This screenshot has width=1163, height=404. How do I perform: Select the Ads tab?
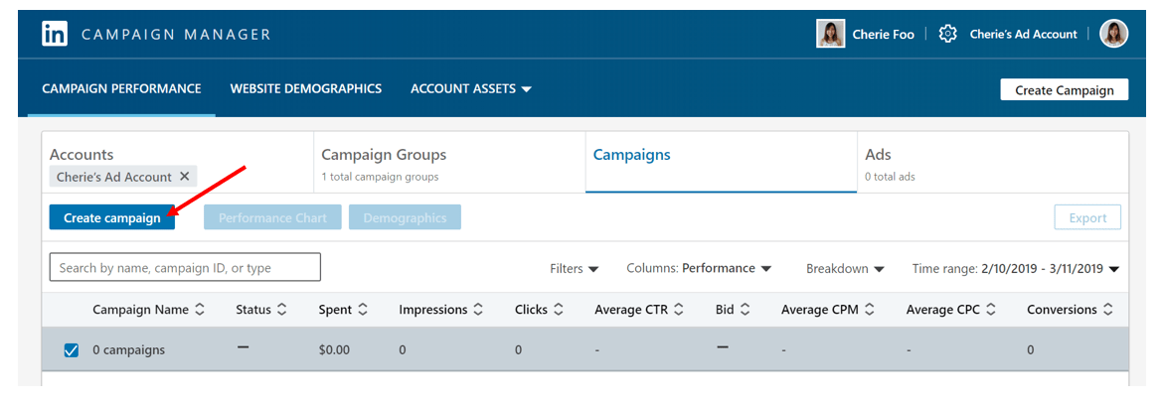[x=992, y=163]
